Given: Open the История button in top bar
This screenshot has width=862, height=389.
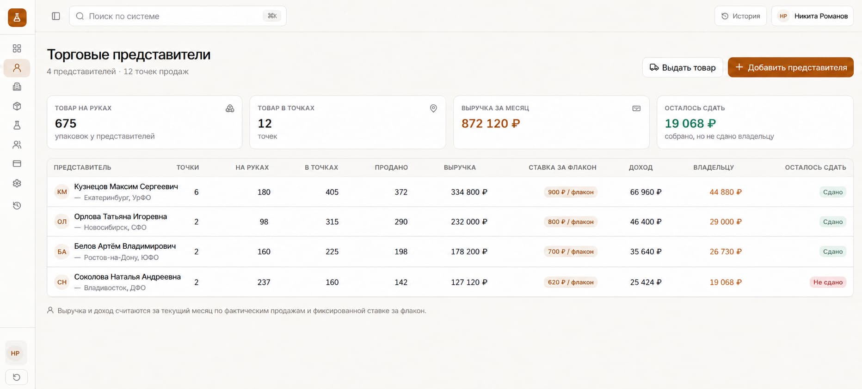Looking at the screenshot, I should pos(740,16).
